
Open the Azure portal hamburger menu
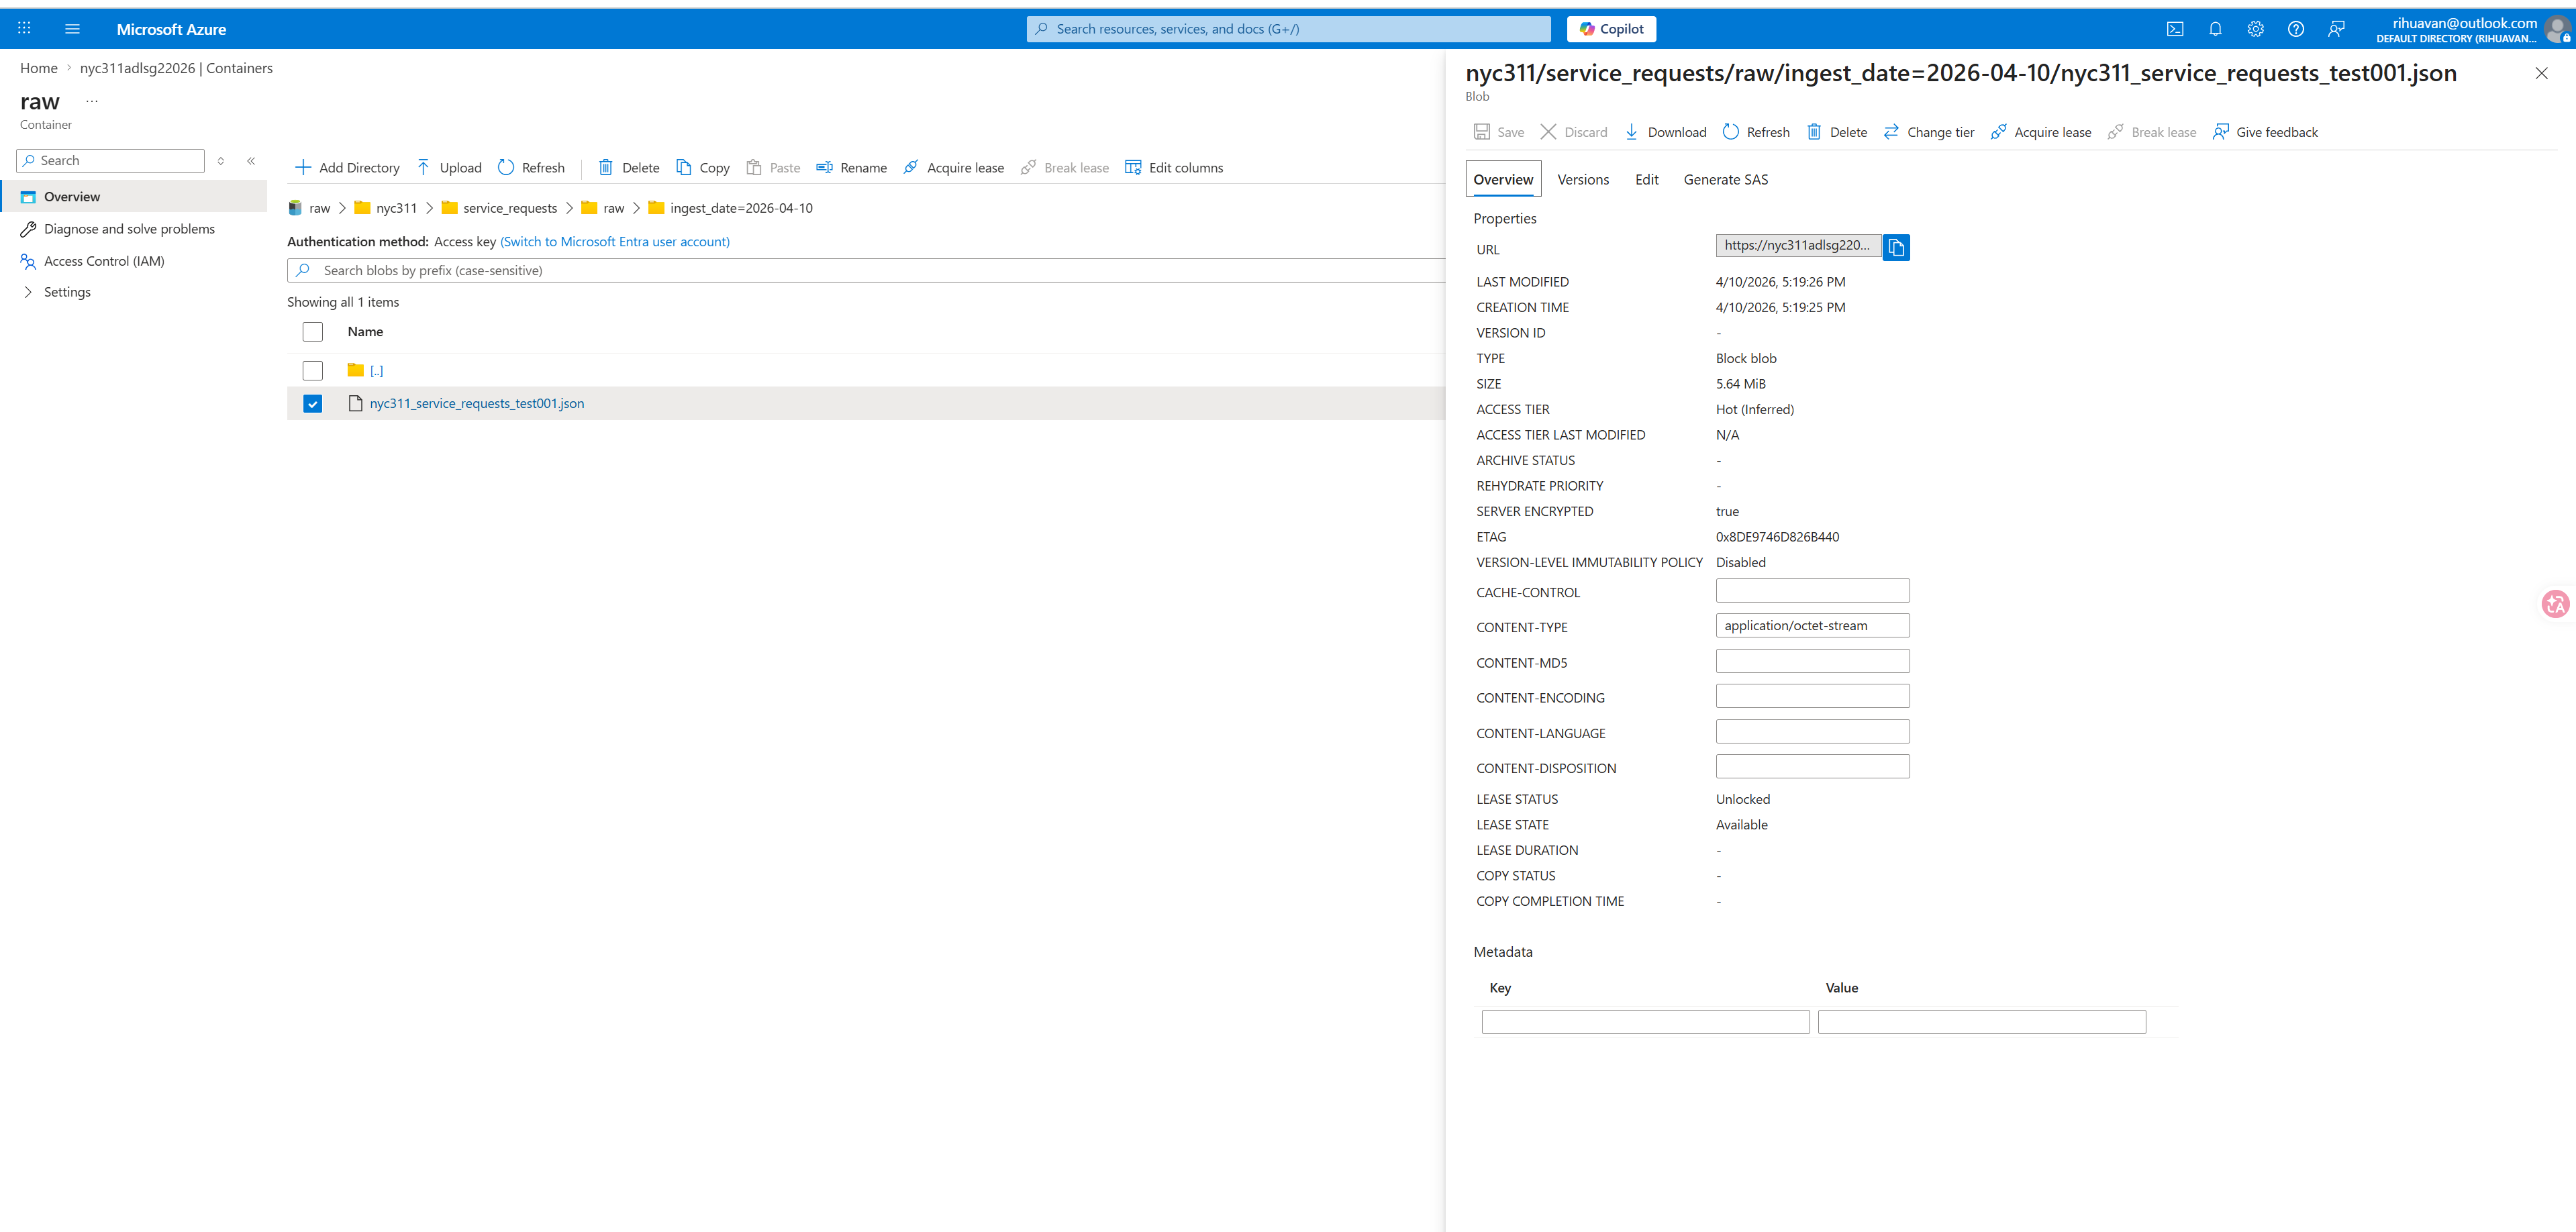point(72,29)
